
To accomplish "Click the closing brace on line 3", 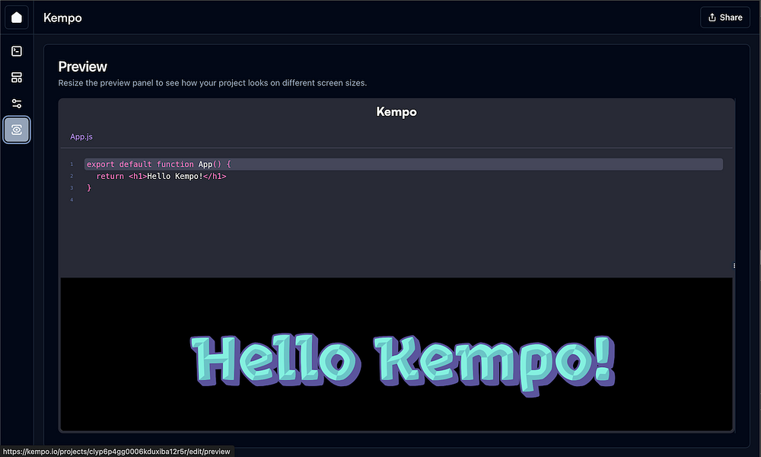I will [x=89, y=188].
